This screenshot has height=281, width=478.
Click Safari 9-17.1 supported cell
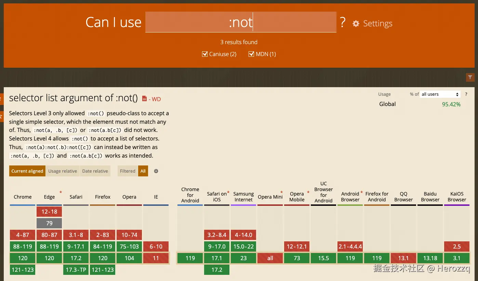pos(76,246)
